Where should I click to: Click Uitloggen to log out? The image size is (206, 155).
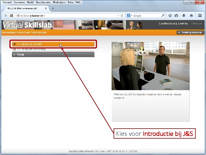pyautogui.click(x=197, y=24)
